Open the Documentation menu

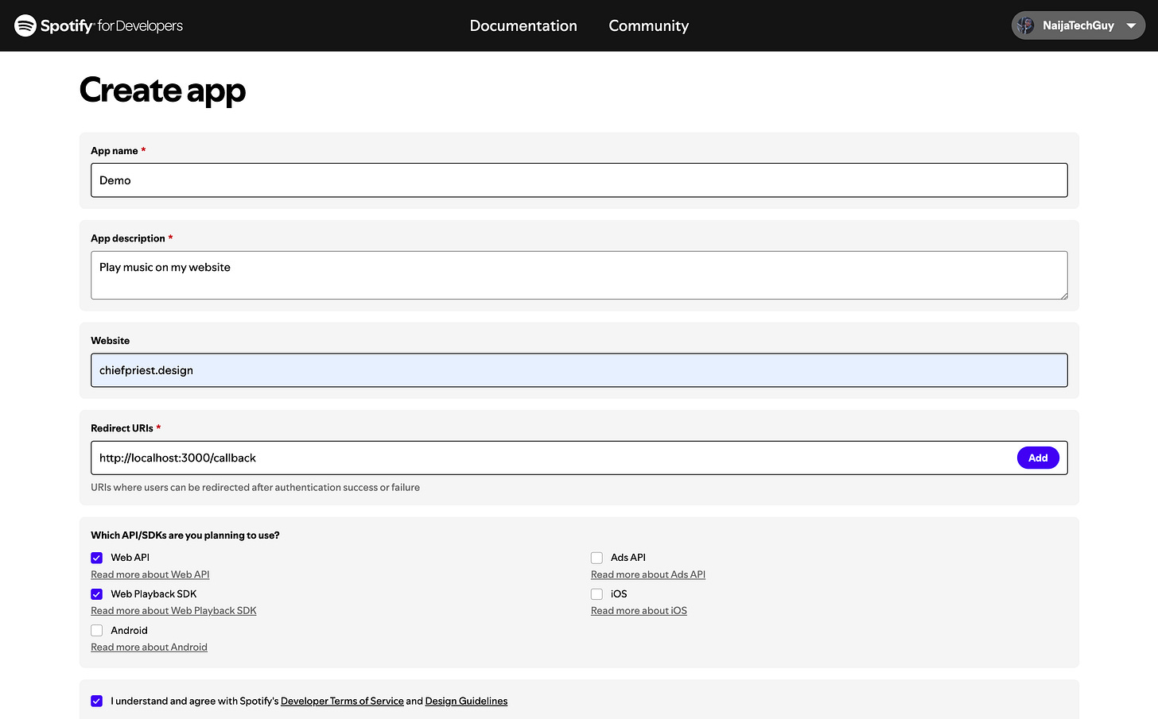pyautogui.click(x=523, y=25)
